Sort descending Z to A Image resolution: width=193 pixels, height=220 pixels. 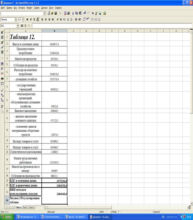[x=2, y=100]
